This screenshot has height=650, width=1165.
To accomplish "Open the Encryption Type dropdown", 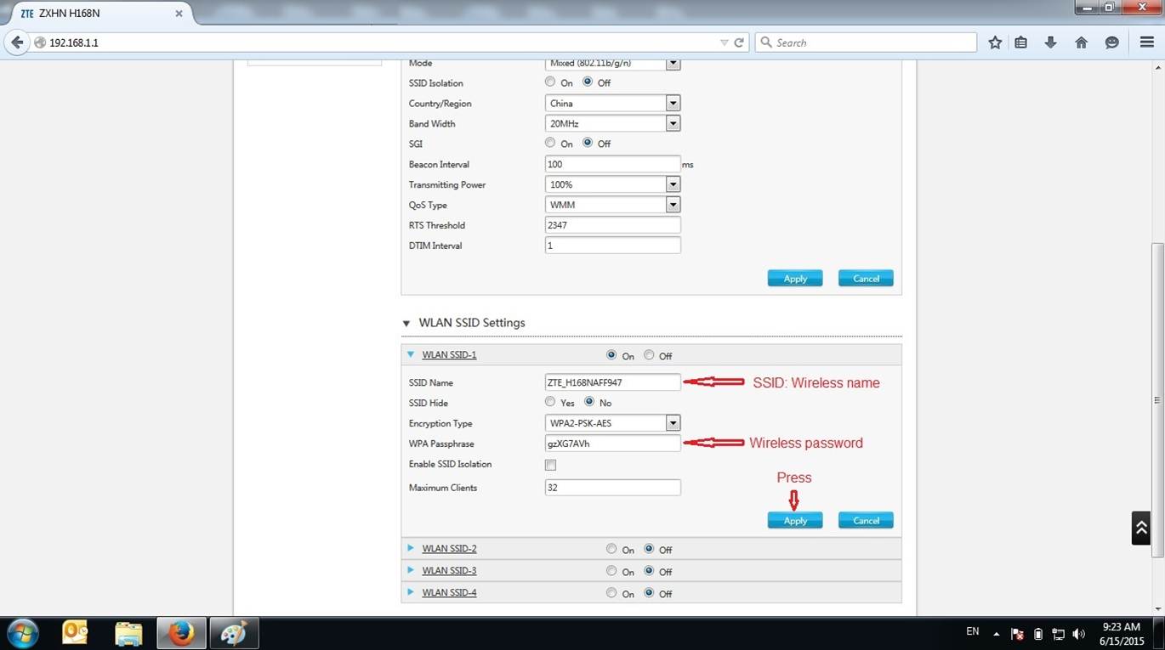I will click(x=612, y=423).
